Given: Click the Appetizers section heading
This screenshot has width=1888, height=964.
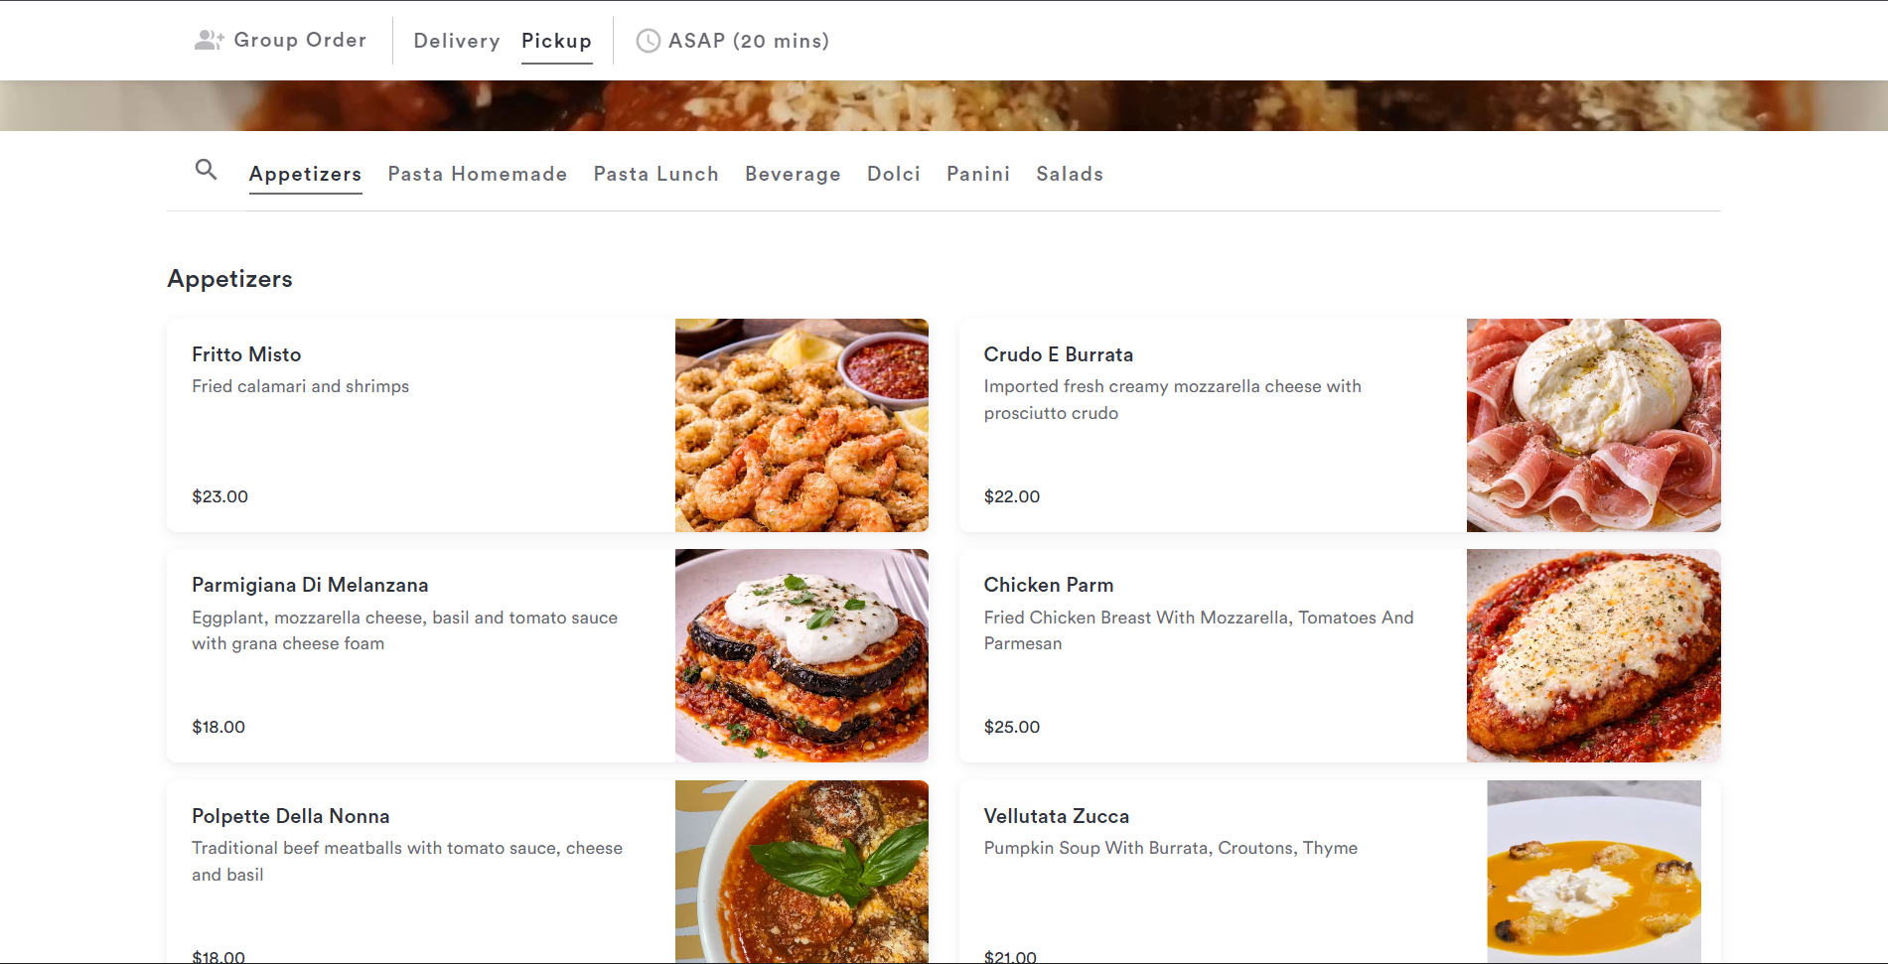Looking at the screenshot, I should point(229,279).
